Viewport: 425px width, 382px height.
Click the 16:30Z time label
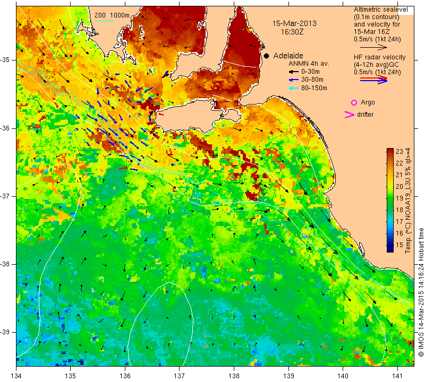292,32
